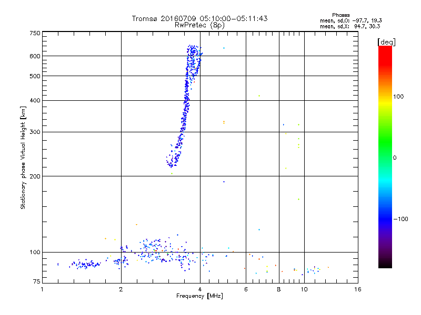Click the y-axis '500' tick label
The width and height of the screenshot is (421, 315).
tap(35, 76)
